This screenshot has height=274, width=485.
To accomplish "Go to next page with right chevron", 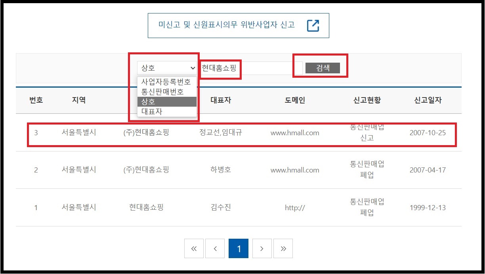I will click(x=262, y=249).
